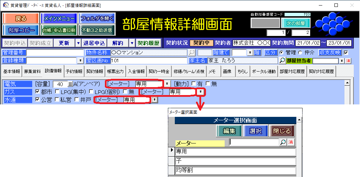The height and width of the screenshot is (177, 360).
Task: Click the scroll-up arrow in equipment panel
Action: pyautogui.click(x=346, y=83)
